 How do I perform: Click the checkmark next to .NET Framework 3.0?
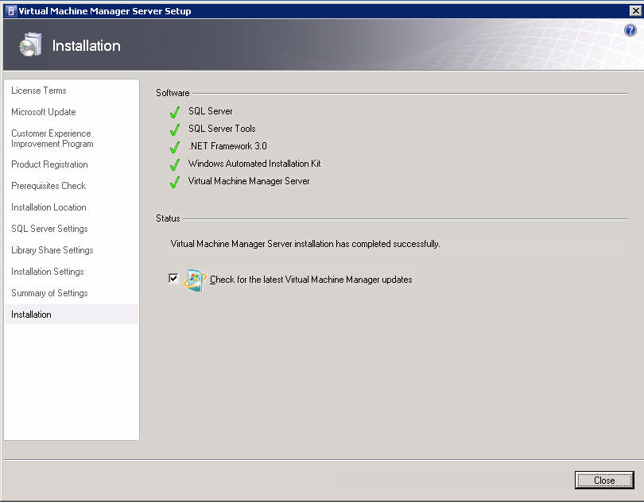pos(175,146)
